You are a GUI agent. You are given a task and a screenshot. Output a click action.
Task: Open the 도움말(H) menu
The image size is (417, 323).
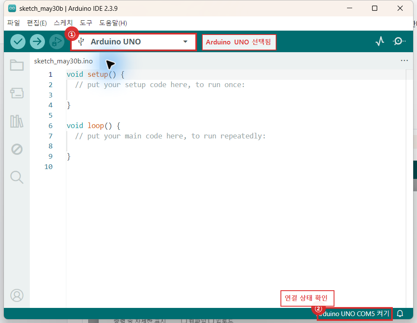pyautogui.click(x=113, y=23)
